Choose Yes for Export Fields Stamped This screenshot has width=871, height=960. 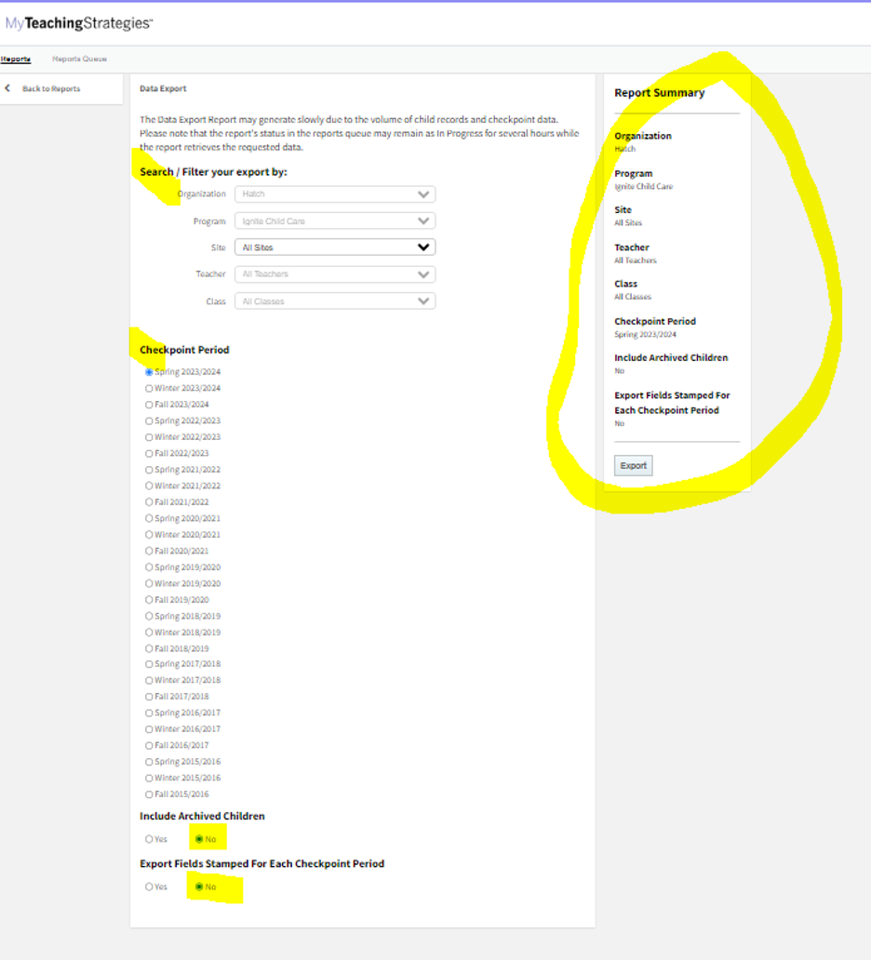click(149, 887)
